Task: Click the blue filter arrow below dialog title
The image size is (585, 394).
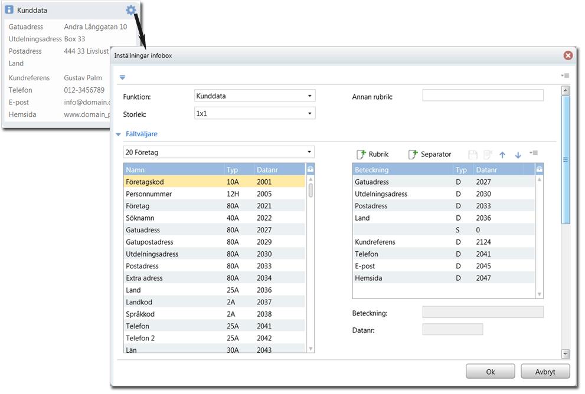Action: 122,77
